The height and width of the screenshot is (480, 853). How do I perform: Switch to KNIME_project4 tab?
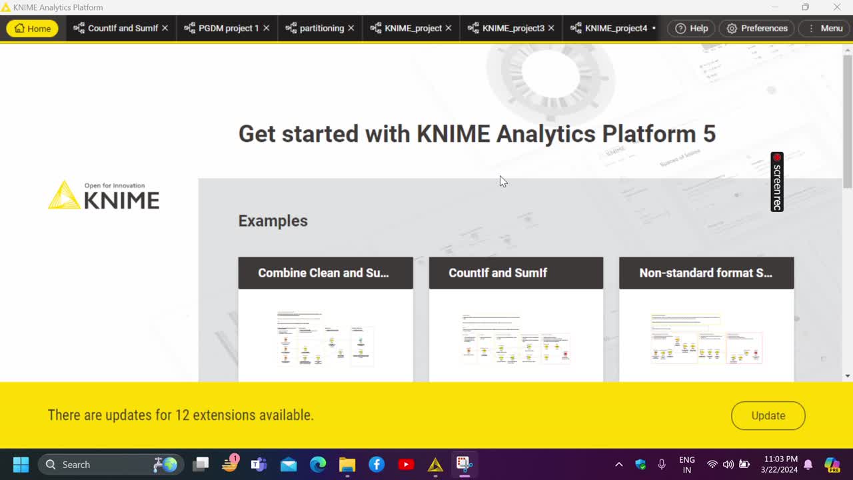[609, 28]
